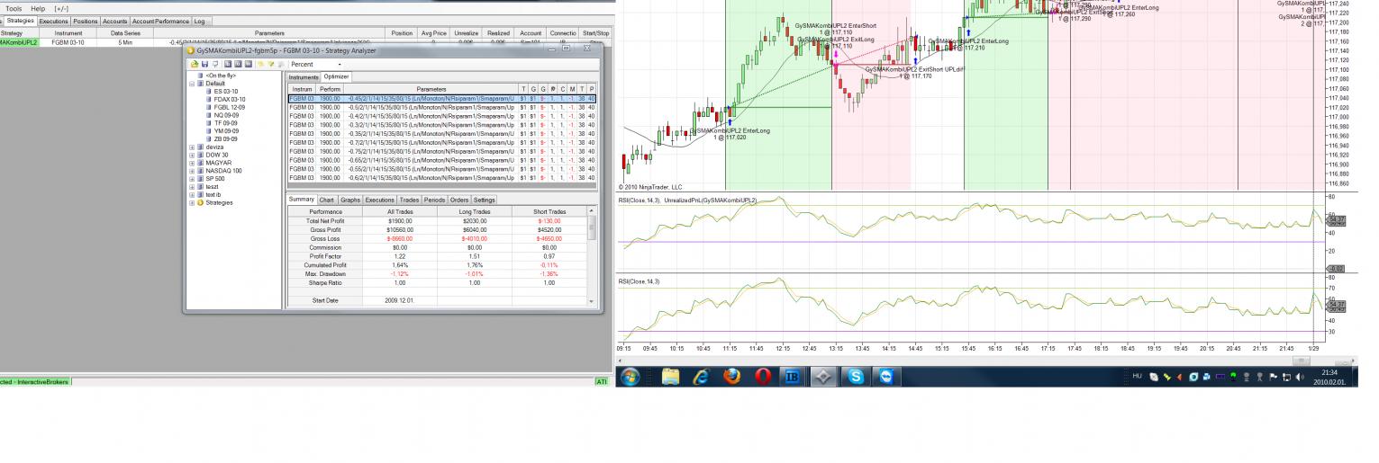
Task: Open Interactive Brokers IB taskbar icon
Action: point(793,377)
